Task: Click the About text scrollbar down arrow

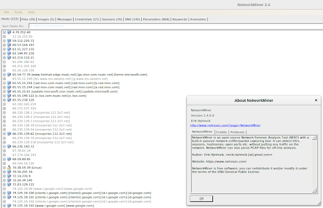Action: (314, 190)
